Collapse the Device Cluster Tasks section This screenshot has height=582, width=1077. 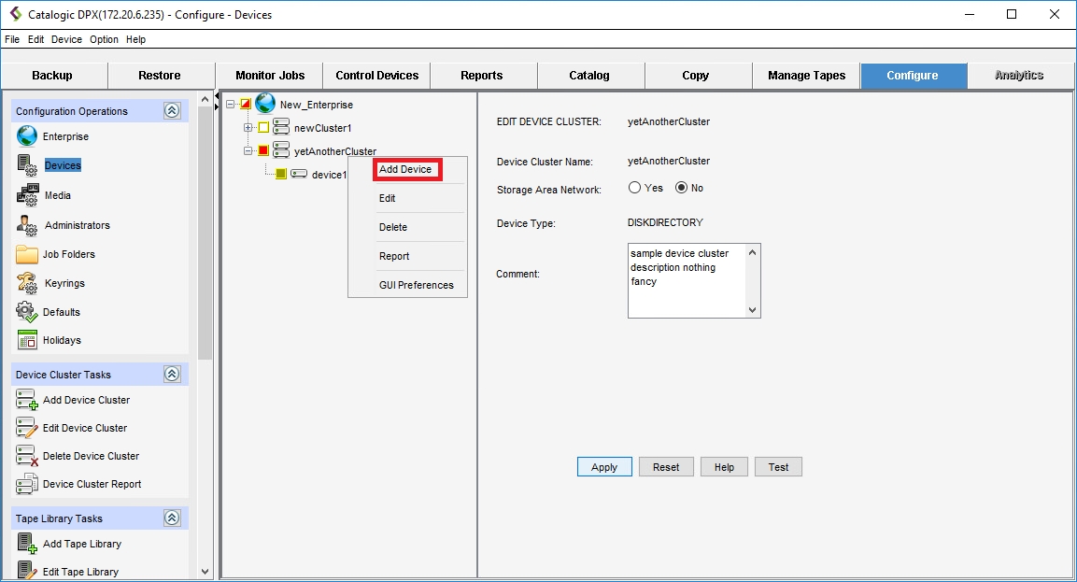(x=172, y=375)
